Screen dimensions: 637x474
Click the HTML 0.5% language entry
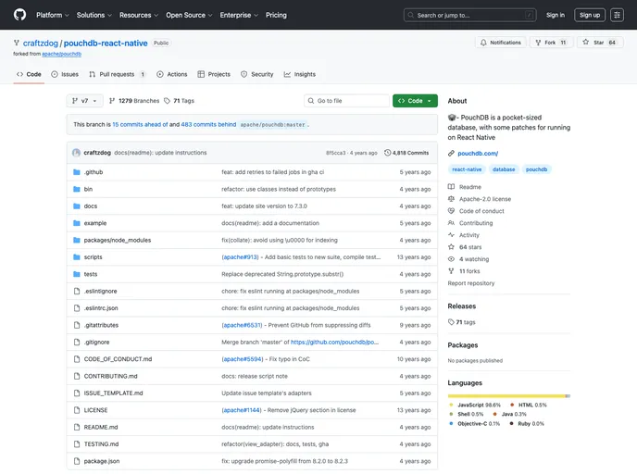coord(528,405)
